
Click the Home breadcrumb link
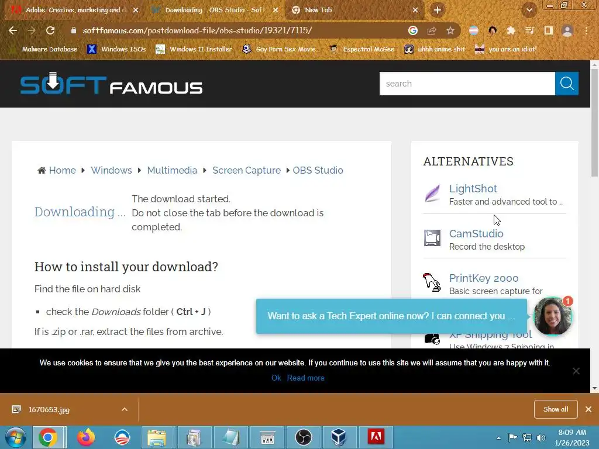62,170
